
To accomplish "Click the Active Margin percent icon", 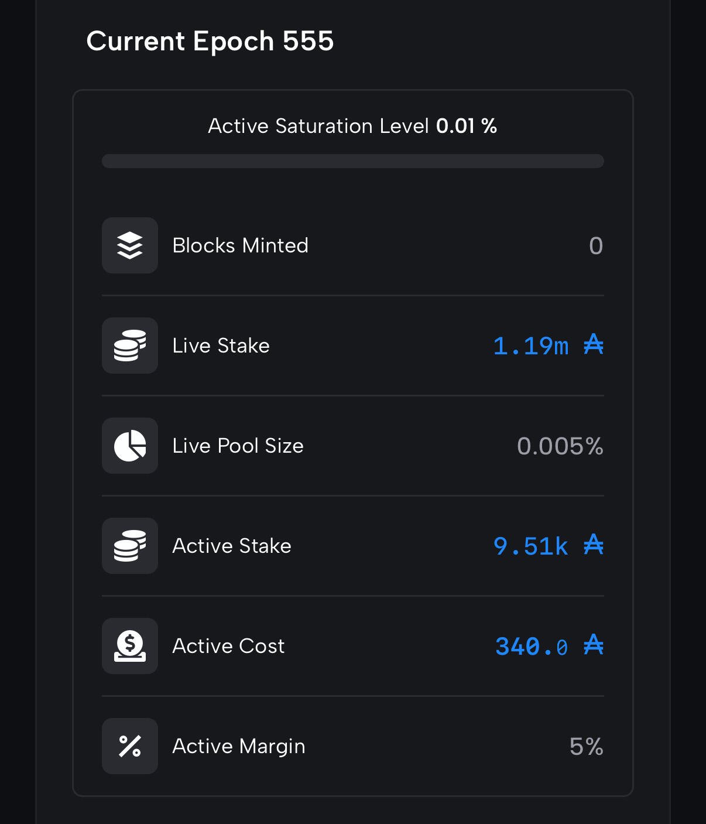I will [130, 746].
